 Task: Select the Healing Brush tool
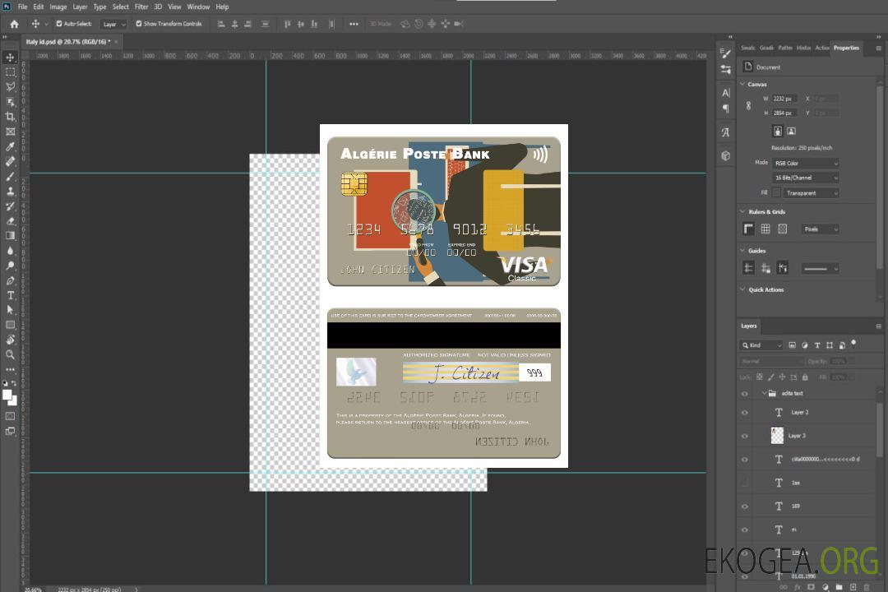click(10, 161)
